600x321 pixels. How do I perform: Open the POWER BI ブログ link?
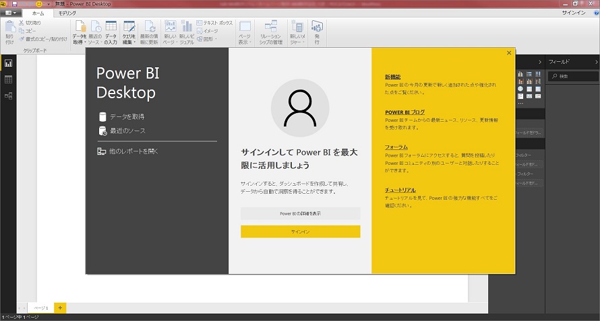click(x=405, y=112)
